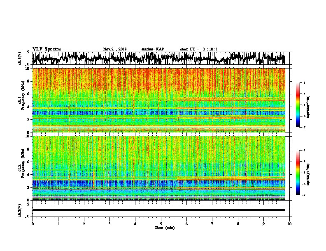Click the ch.2 color scale bar
326x251 pixels.
pyautogui.click(x=298, y=173)
